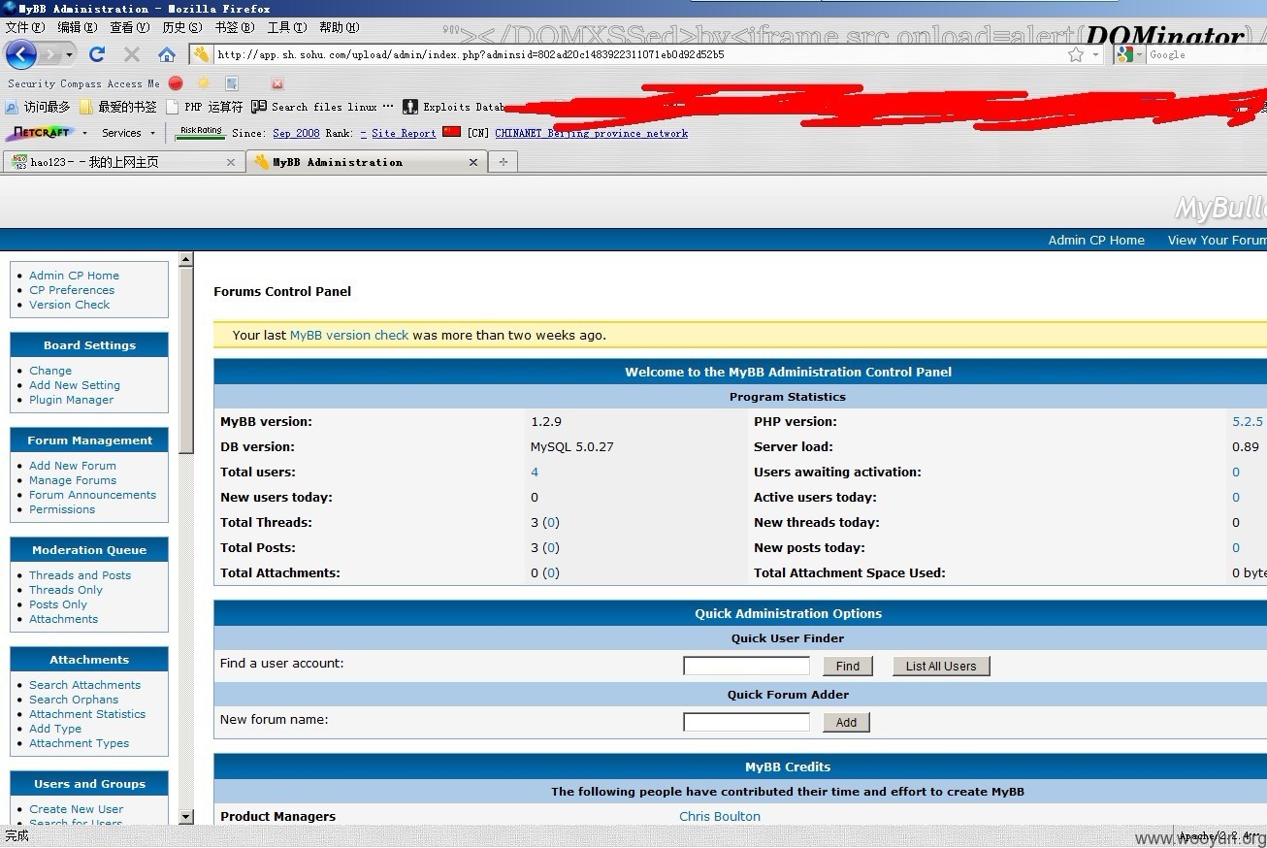Click the Chris Boulton credits link
Screen dimensions: 1267x848
tap(720, 816)
